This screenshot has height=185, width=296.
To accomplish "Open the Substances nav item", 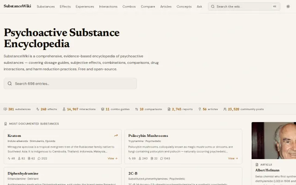I will point(46,6).
